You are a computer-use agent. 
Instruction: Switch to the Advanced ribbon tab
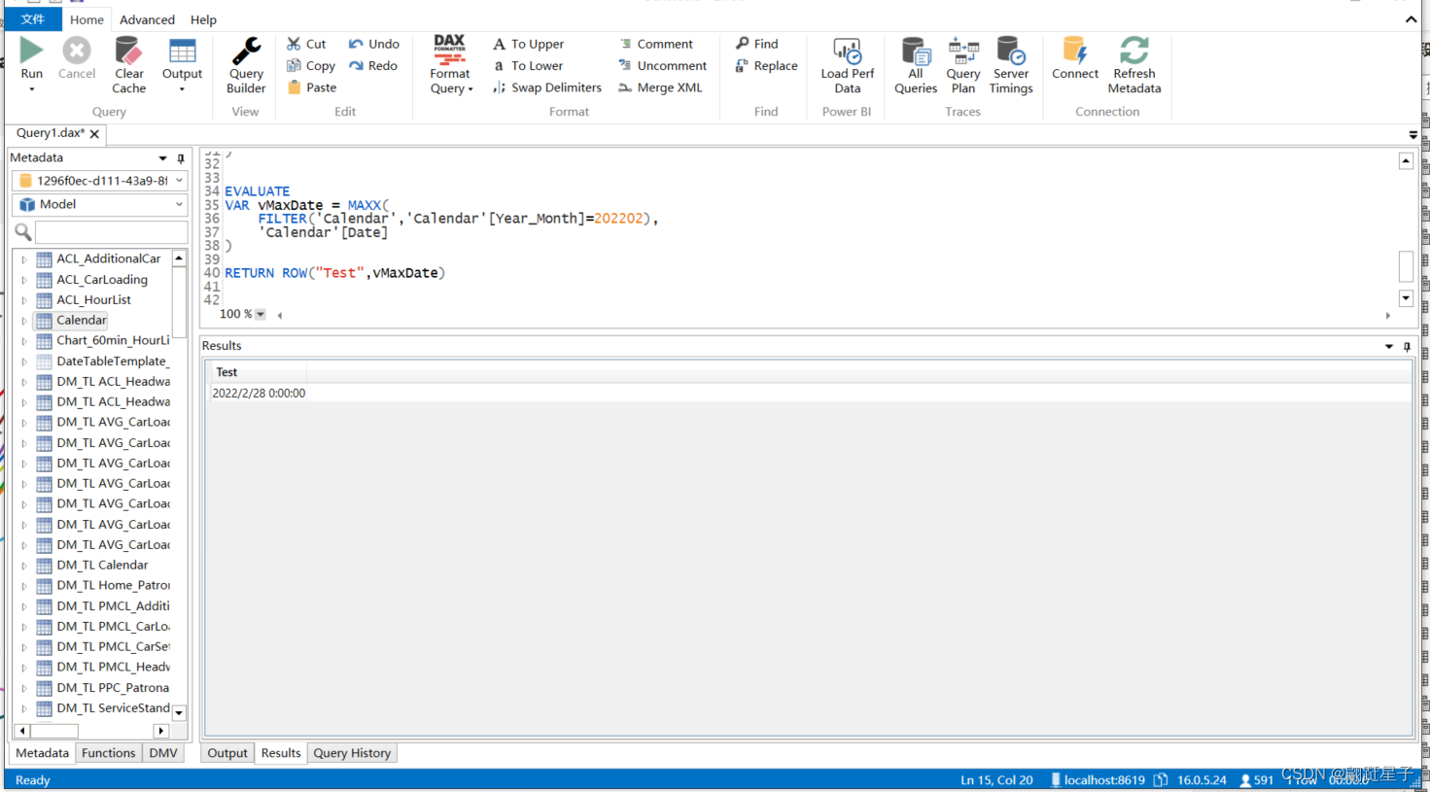pos(147,18)
